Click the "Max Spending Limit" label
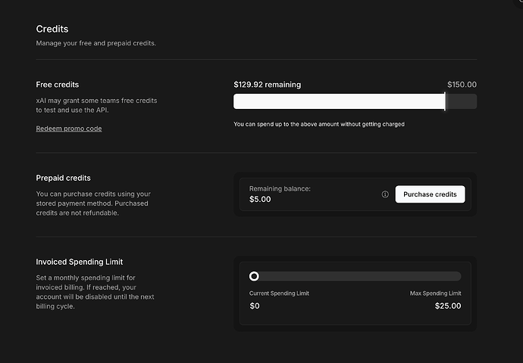Image resolution: width=523 pixels, height=363 pixels. 435,293
